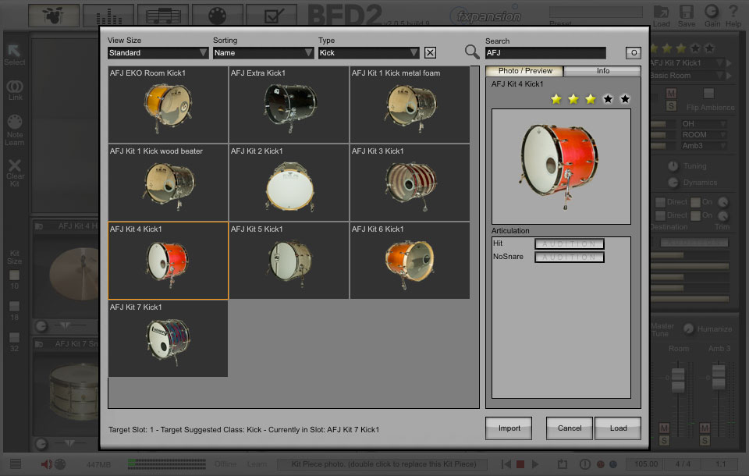Open the Amb3 channel dropdown
The image size is (749, 476).
tap(704, 146)
